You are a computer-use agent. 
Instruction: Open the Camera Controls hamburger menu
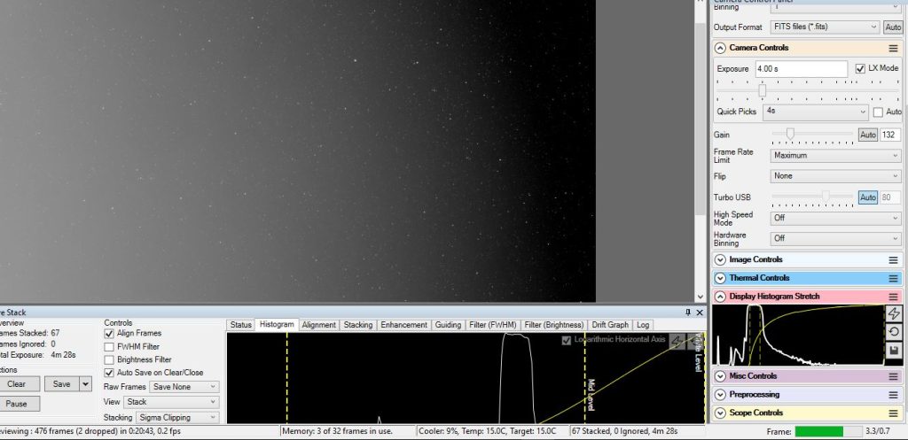pos(893,48)
